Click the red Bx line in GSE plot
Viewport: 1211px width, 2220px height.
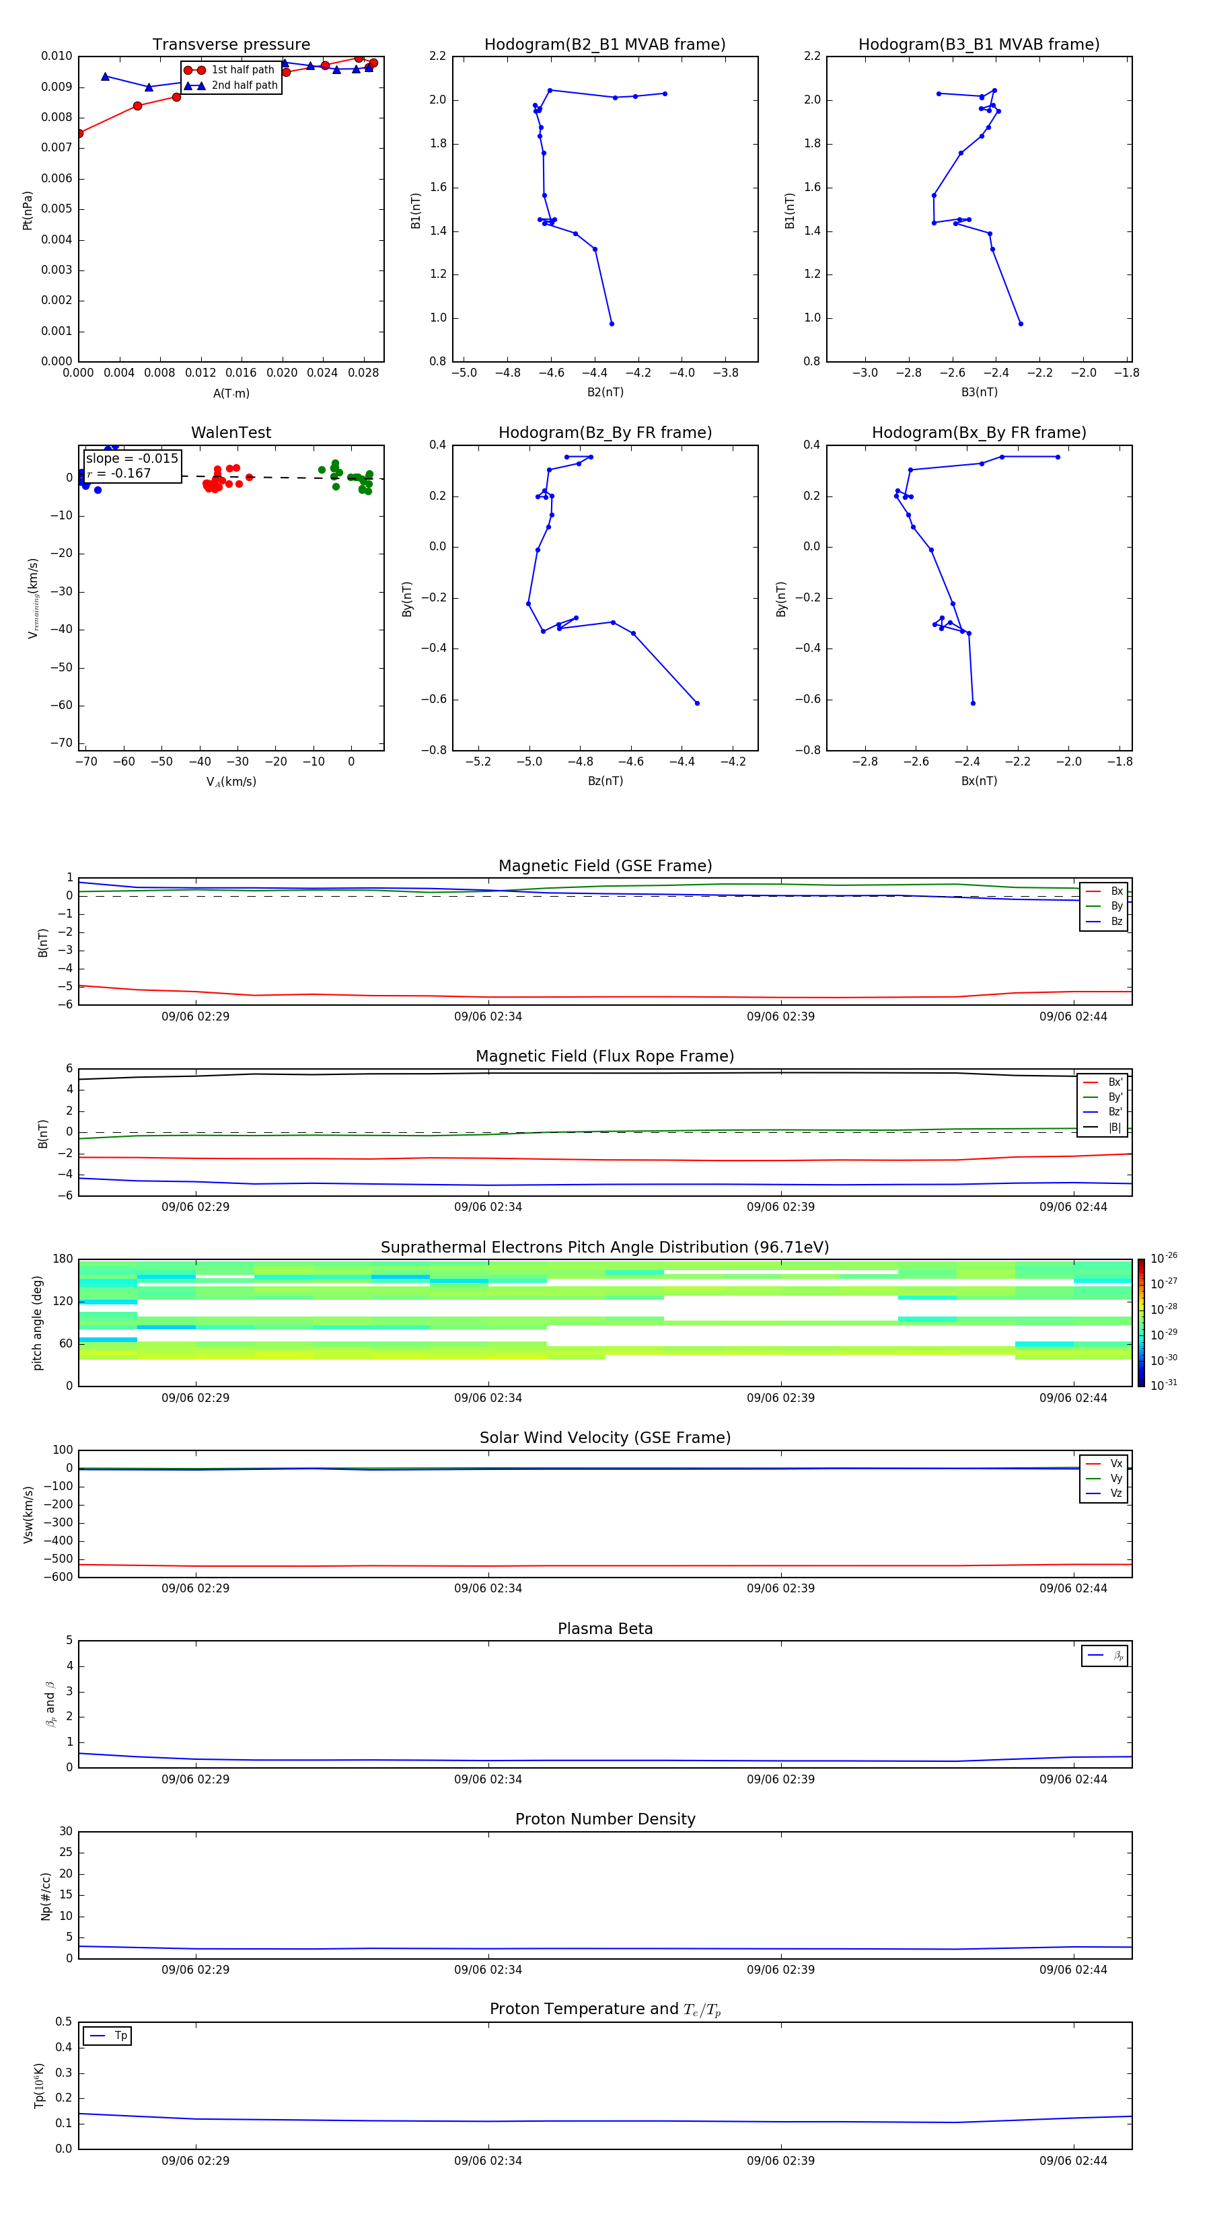click(x=605, y=997)
